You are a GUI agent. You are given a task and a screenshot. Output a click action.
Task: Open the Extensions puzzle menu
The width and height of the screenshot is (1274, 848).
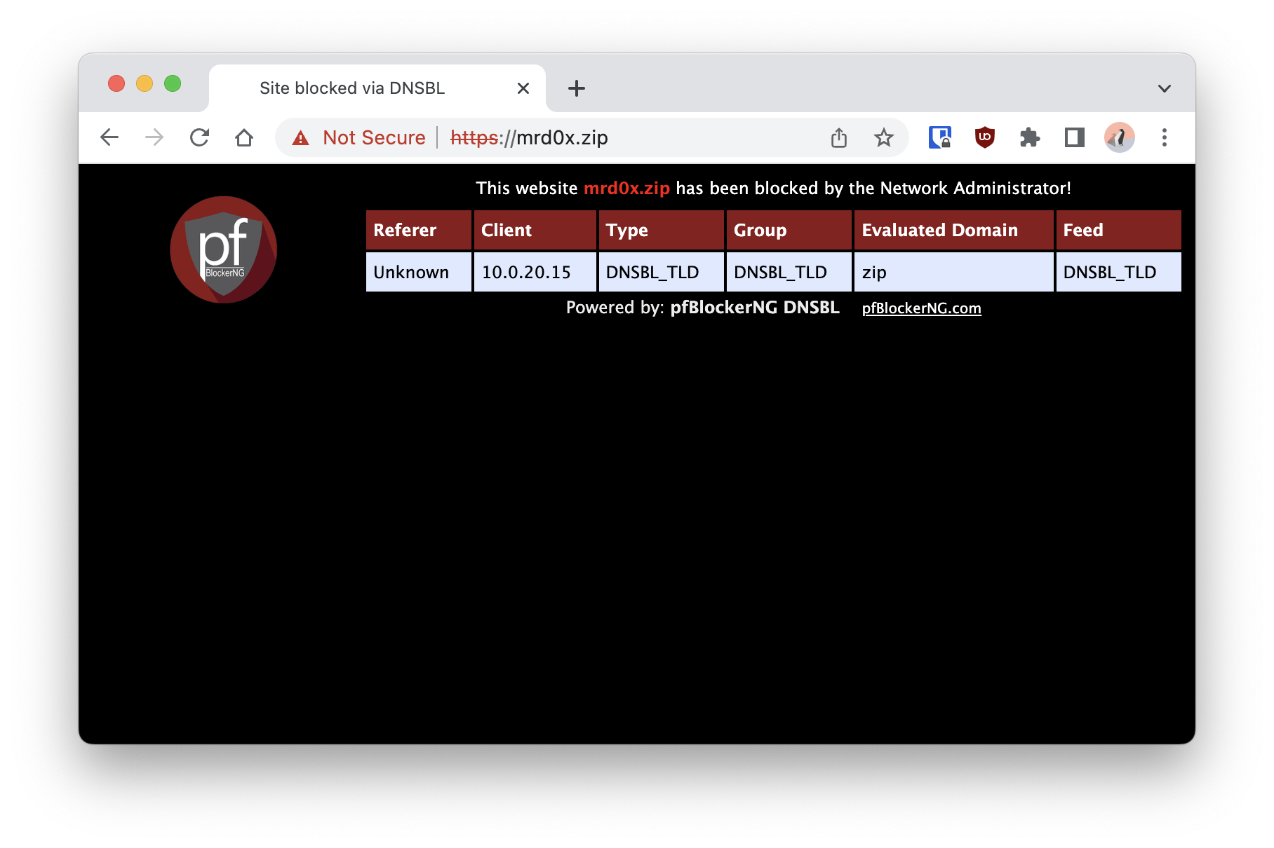(1030, 137)
